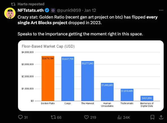Open the three-dot more options menu
This screenshot has width=167, height=123.
point(161,10)
